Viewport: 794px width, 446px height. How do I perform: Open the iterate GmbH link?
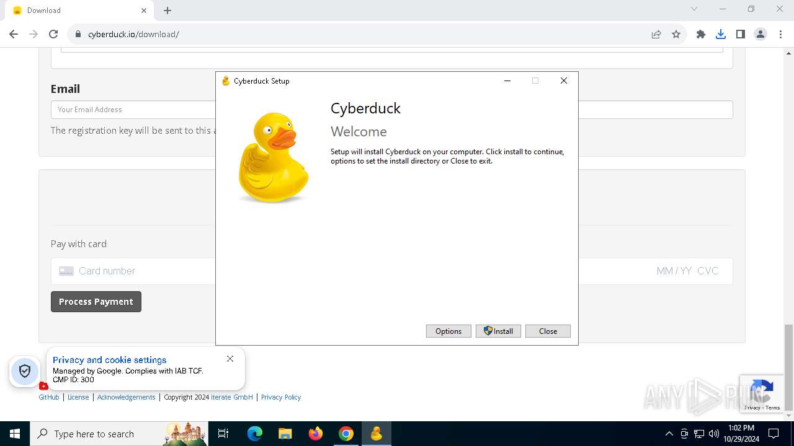[232, 397]
